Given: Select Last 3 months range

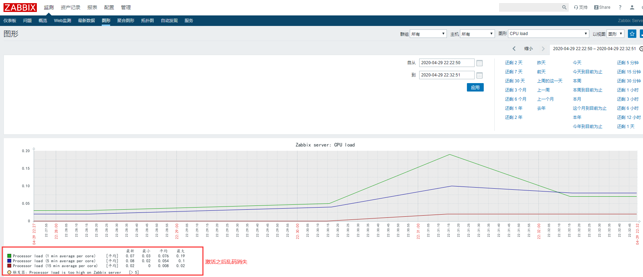Looking at the screenshot, I should click(516, 90).
